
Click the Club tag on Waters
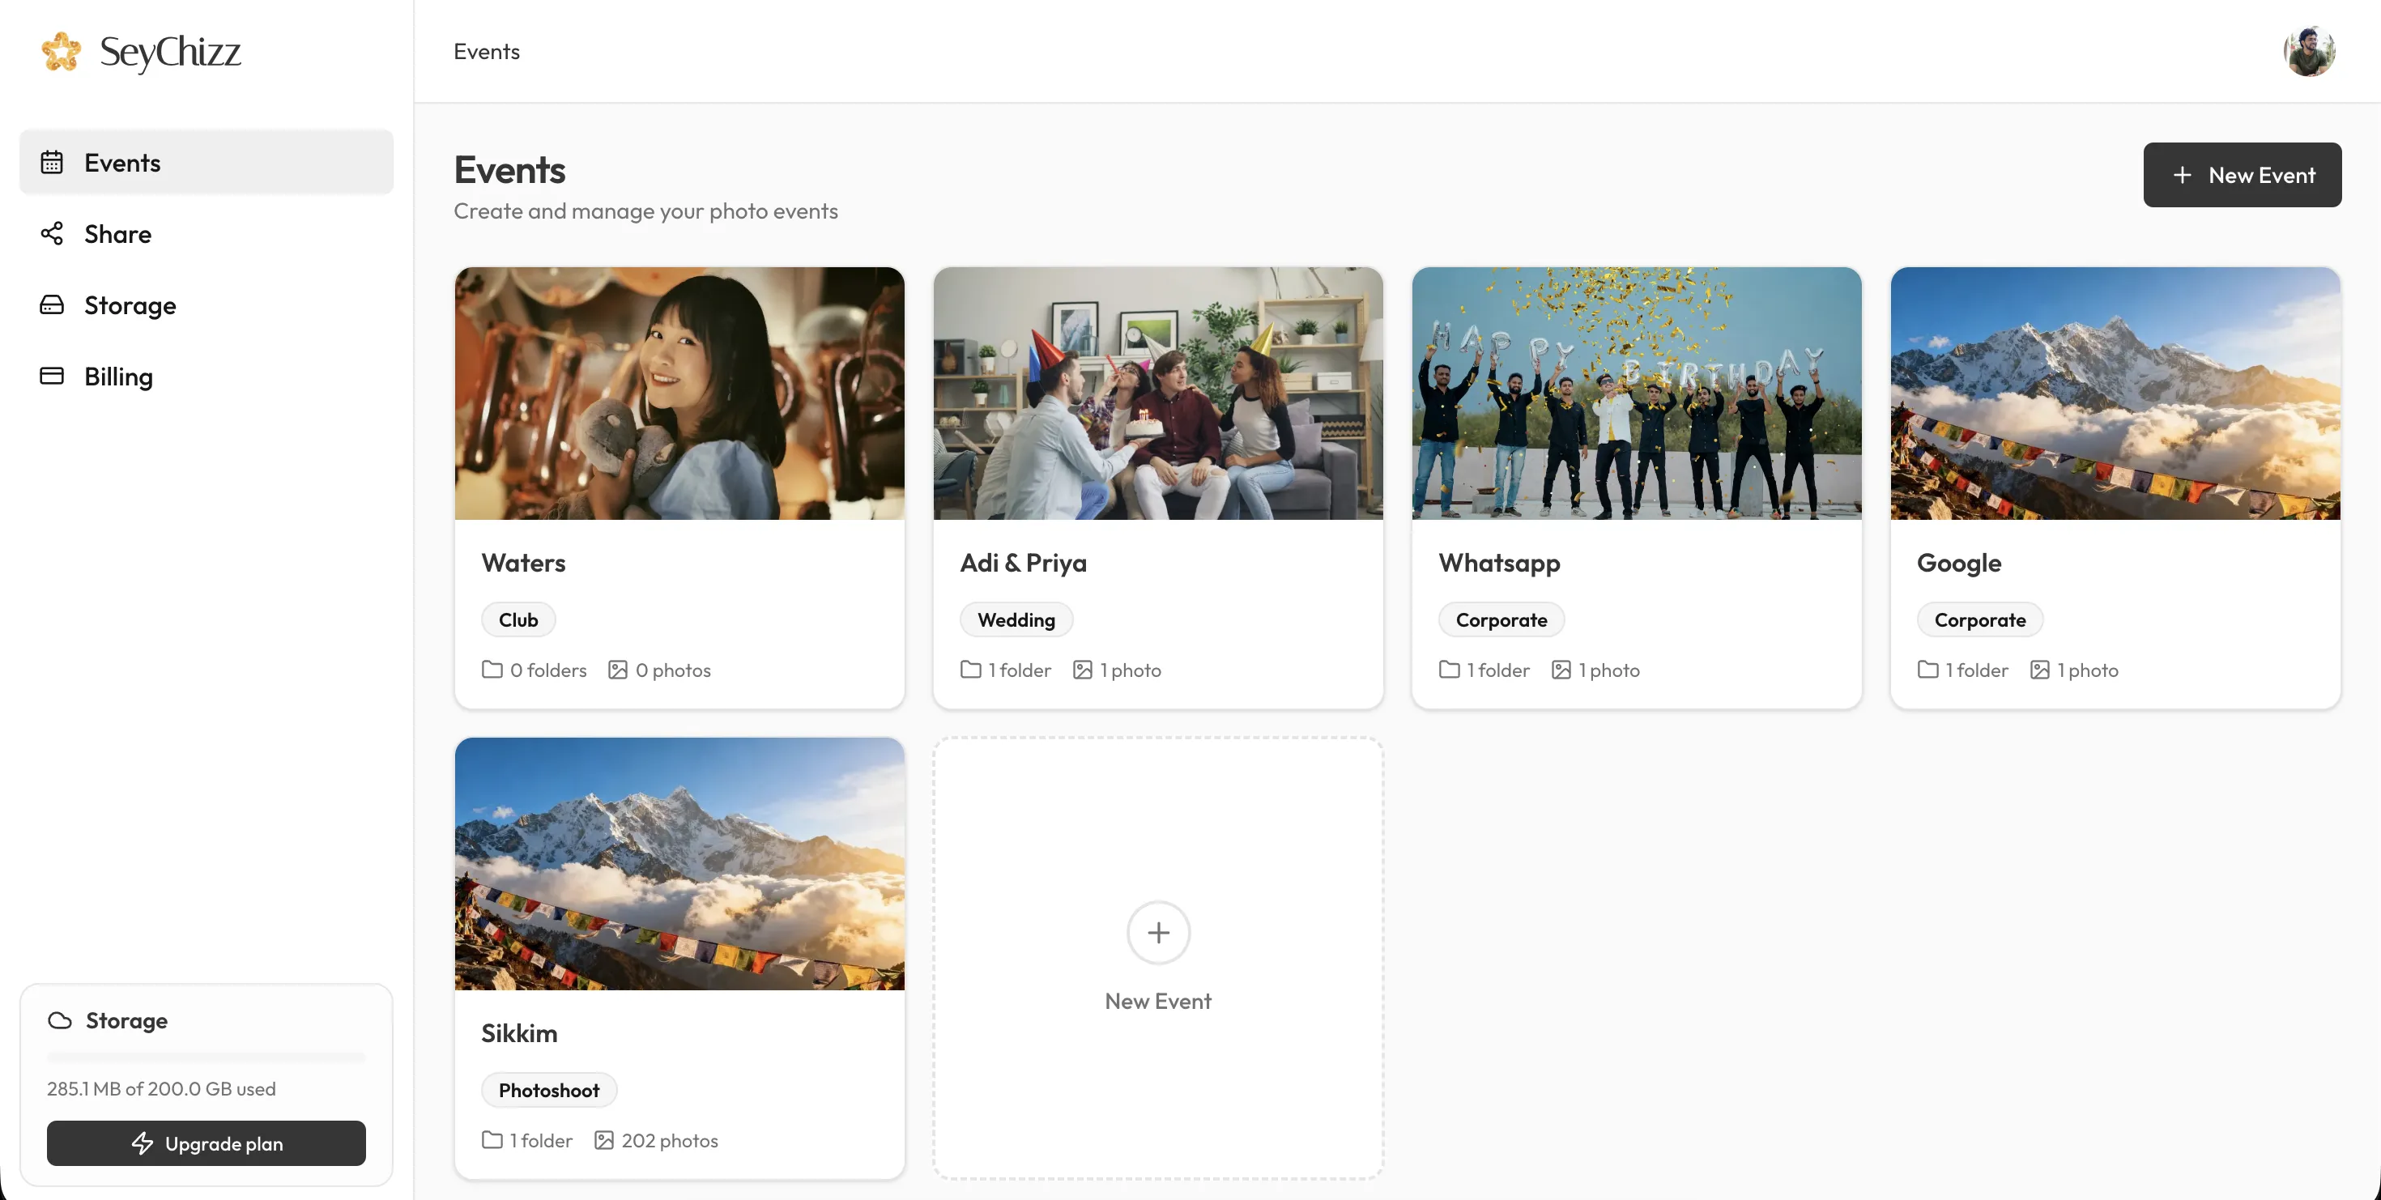(x=518, y=620)
